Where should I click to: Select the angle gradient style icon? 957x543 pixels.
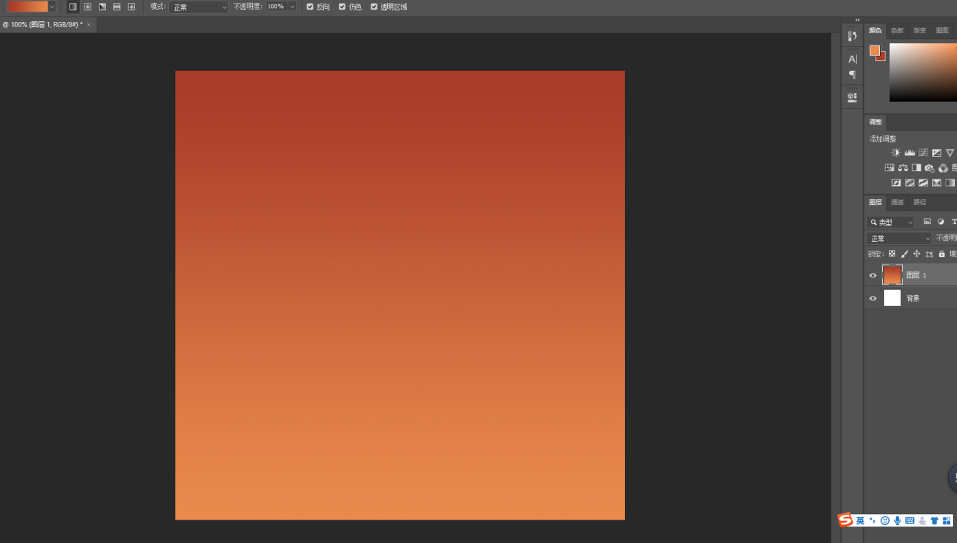coord(102,7)
